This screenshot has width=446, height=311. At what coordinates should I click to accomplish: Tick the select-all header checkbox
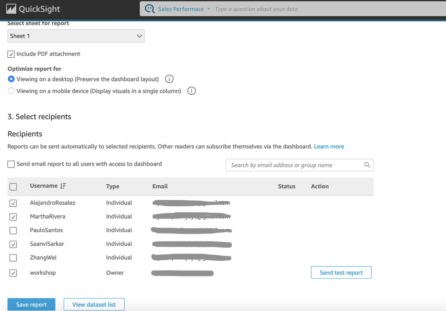[13, 187]
